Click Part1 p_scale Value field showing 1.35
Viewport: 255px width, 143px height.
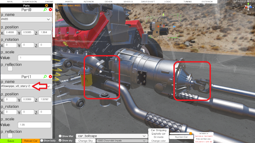tap(35, 125)
